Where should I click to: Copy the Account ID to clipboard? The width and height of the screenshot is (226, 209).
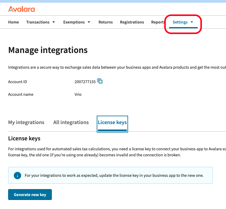pyautogui.click(x=100, y=81)
